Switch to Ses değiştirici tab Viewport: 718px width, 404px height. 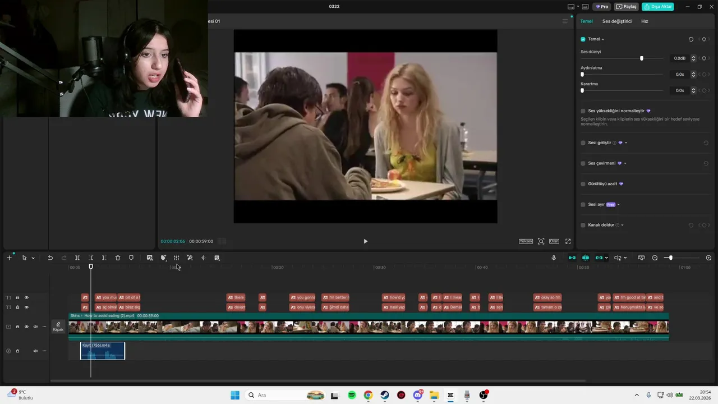click(x=617, y=21)
